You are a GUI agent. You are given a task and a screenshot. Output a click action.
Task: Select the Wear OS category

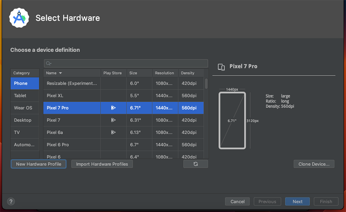(x=25, y=108)
